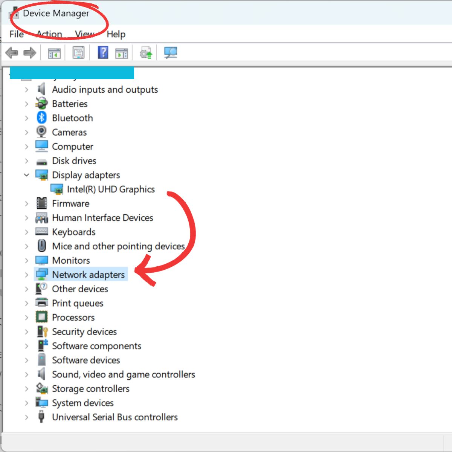This screenshot has height=452, width=452.
Task: Click Sound, video and game controllers icon
Action: [41, 374]
